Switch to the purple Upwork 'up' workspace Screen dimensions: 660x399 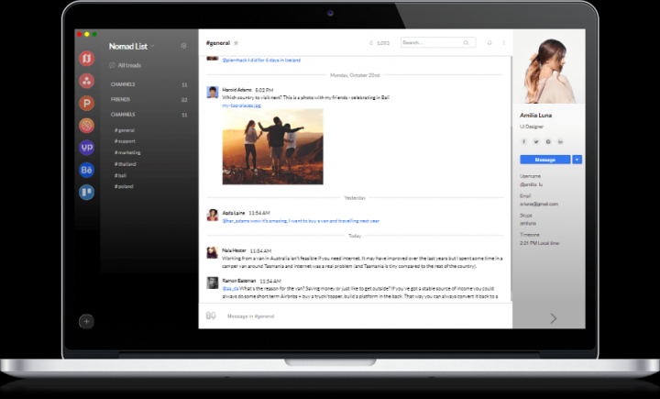[86, 148]
